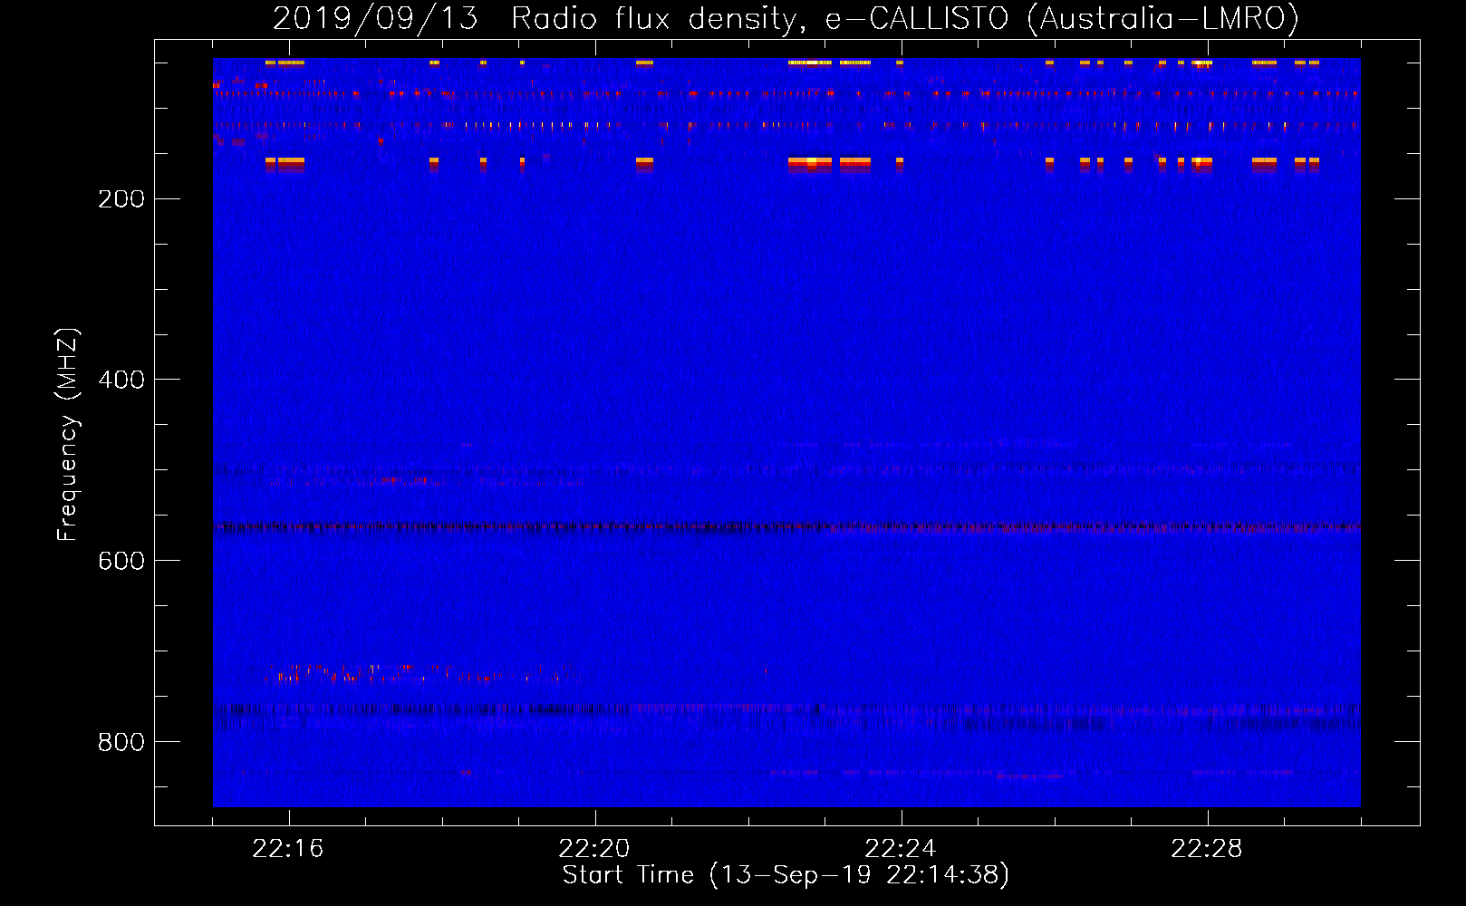The image size is (1466, 906).
Task: Click the 'Start Time (13-Sep-19 22:14:38)' label
Action: [786, 875]
